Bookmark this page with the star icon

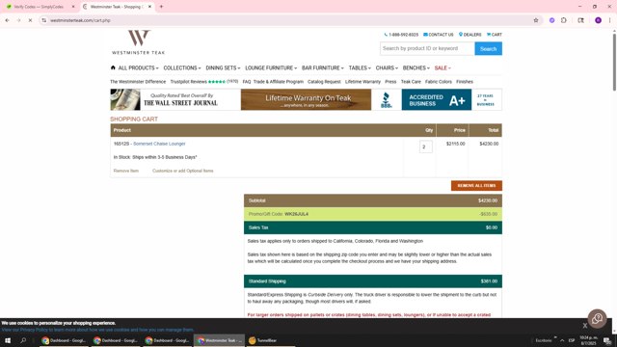(536, 20)
